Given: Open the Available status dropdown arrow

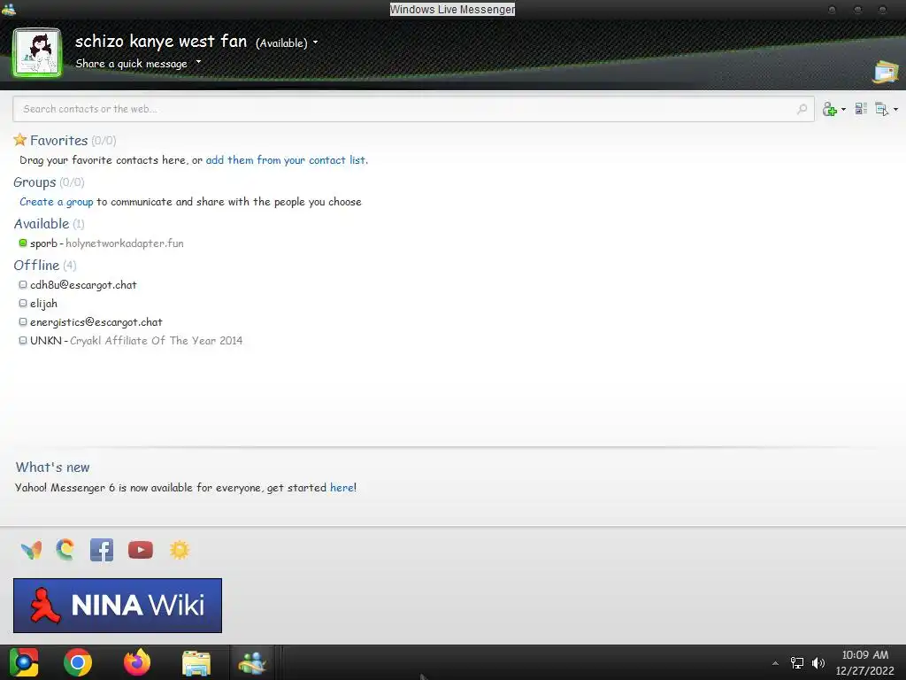Looking at the screenshot, I should tap(316, 42).
